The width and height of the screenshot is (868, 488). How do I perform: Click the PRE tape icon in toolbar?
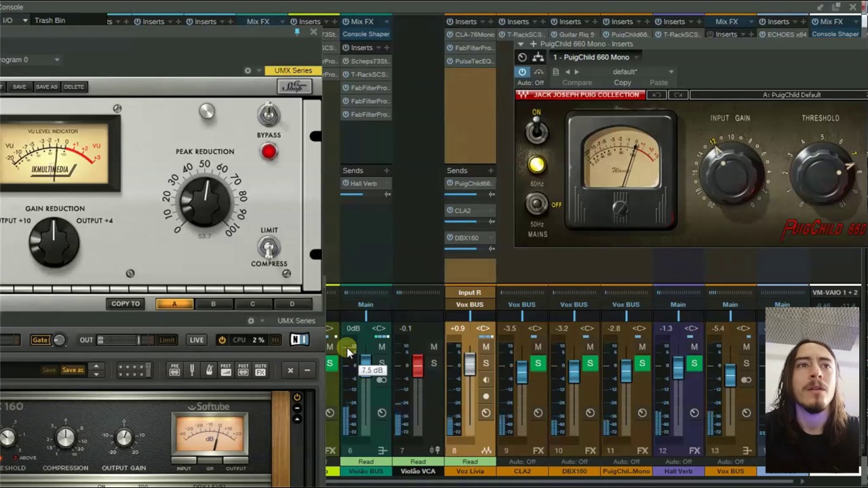coord(174,369)
